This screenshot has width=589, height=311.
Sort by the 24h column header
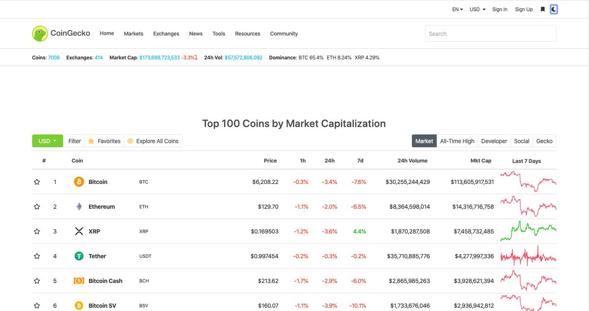330,161
